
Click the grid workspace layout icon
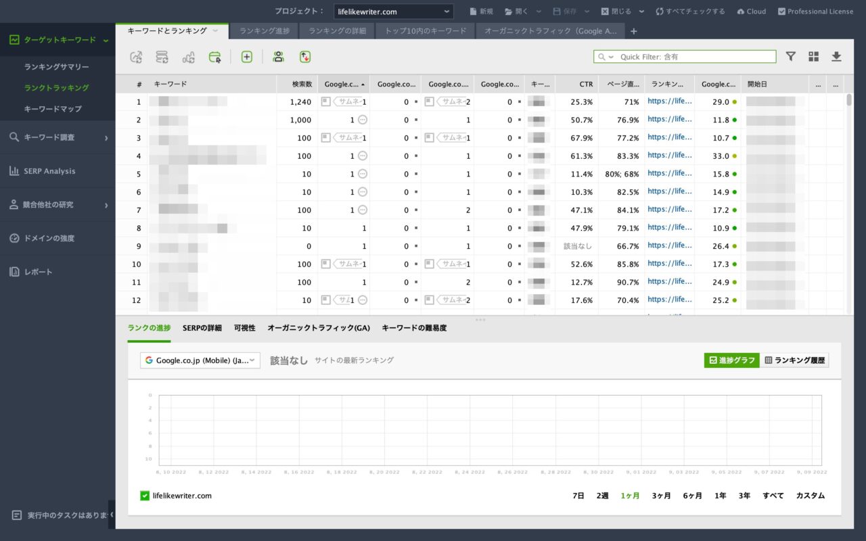813,57
